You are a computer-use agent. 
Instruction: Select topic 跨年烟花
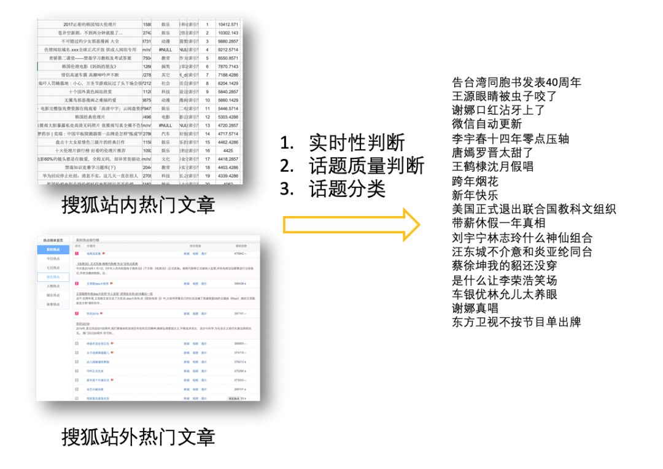click(475, 181)
